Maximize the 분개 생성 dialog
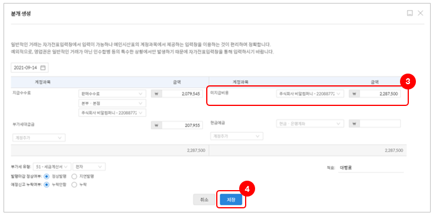Screen dimensions: 433x216 [410, 13]
